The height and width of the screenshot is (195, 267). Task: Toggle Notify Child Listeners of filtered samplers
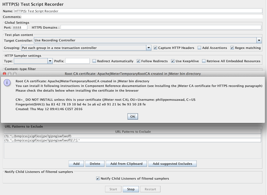pos(98,179)
